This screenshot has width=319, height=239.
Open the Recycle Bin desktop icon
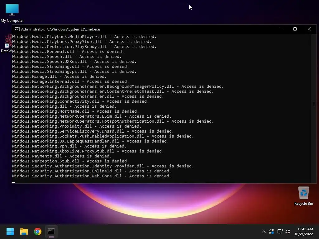(303, 196)
